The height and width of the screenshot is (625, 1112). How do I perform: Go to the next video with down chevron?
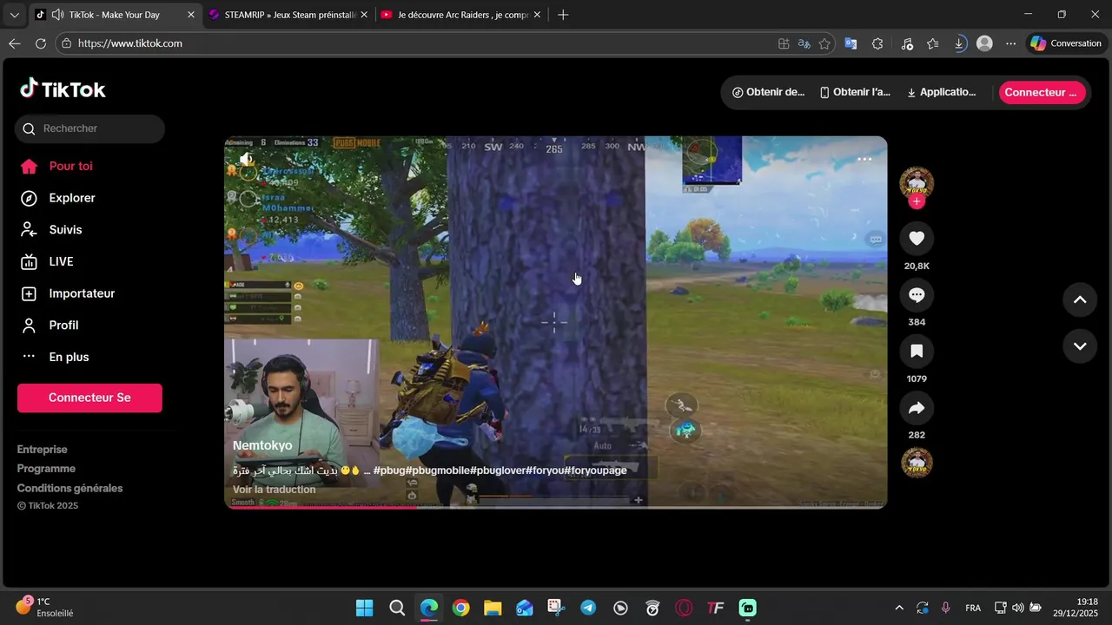point(1080,346)
